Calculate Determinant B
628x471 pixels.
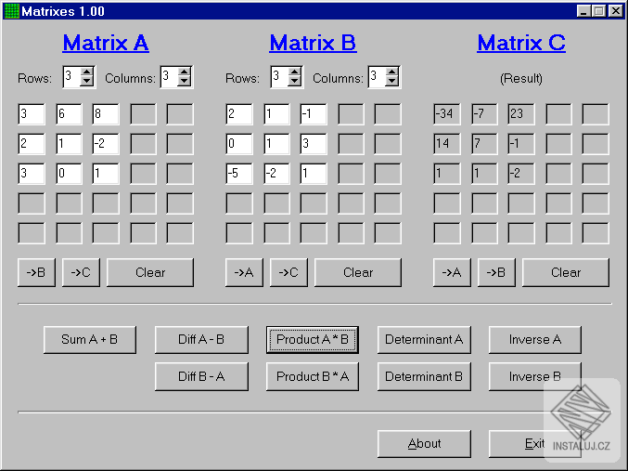(424, 377)
